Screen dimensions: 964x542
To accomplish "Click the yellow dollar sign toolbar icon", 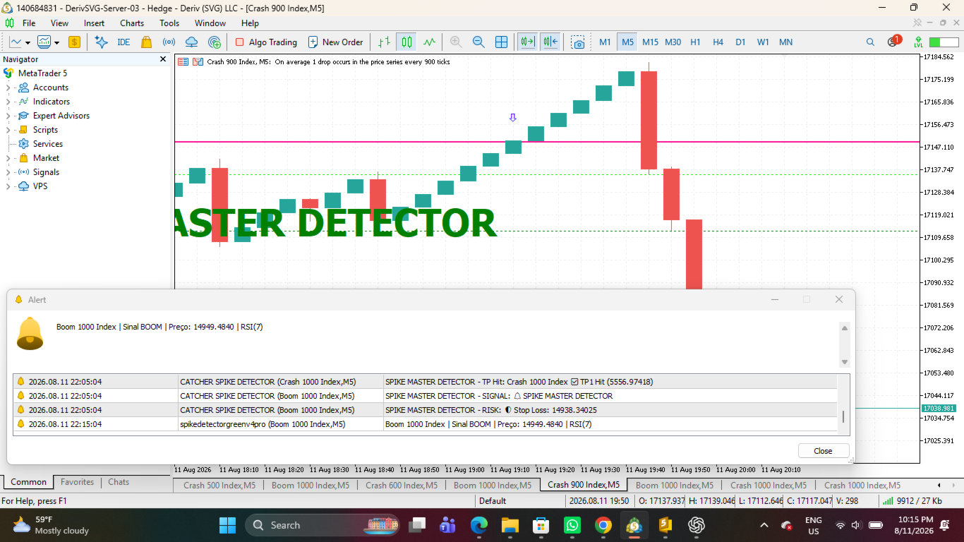I will point(74,42).
